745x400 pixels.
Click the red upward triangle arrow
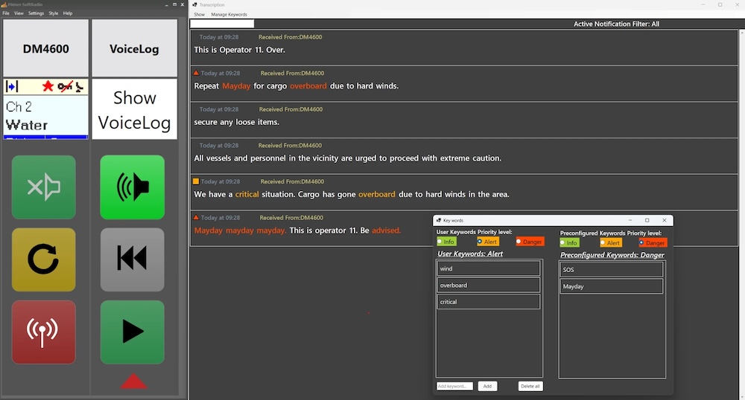(133, 381)
